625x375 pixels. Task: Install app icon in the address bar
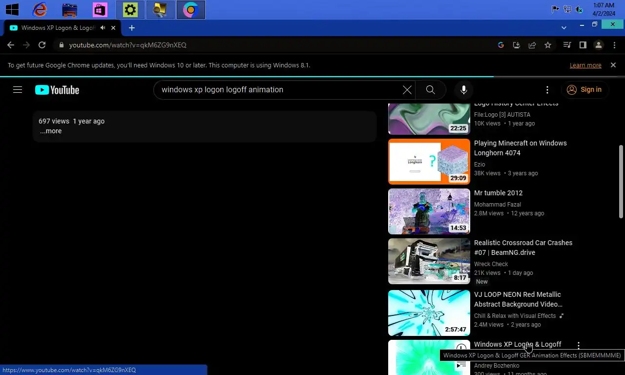pos(517,45)
